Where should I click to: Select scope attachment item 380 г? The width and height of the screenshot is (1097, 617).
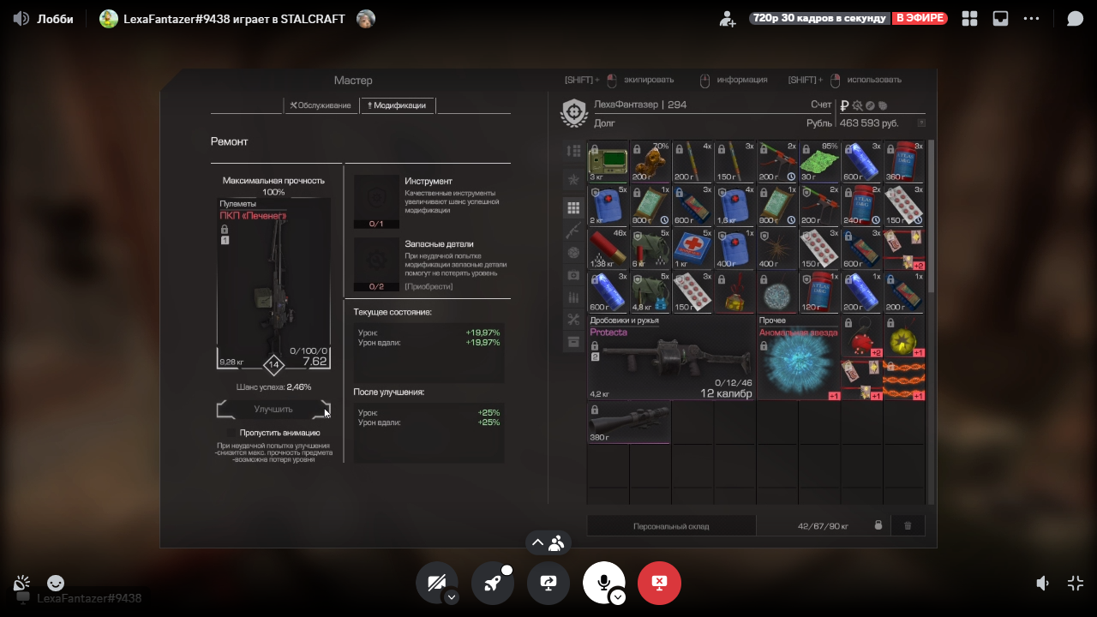[x=628, y=422]
